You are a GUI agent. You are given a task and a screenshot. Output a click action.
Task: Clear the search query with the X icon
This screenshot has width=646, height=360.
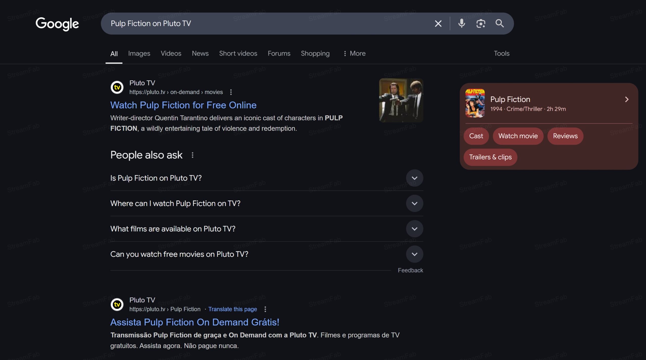[438, 23]
